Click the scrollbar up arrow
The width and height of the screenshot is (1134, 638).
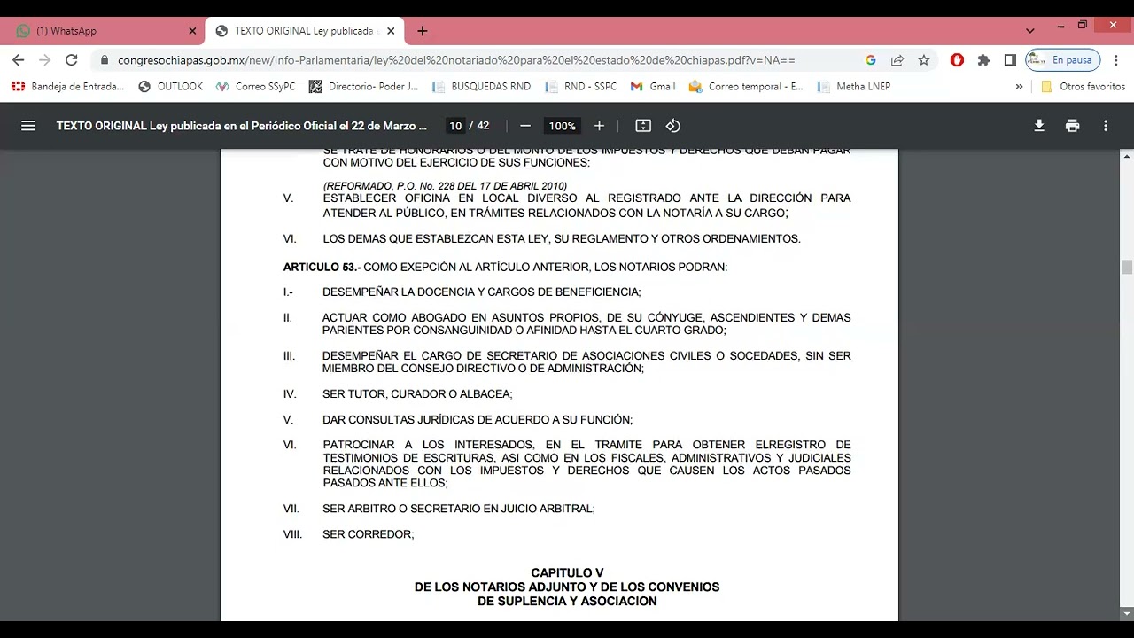point(1127,157)
